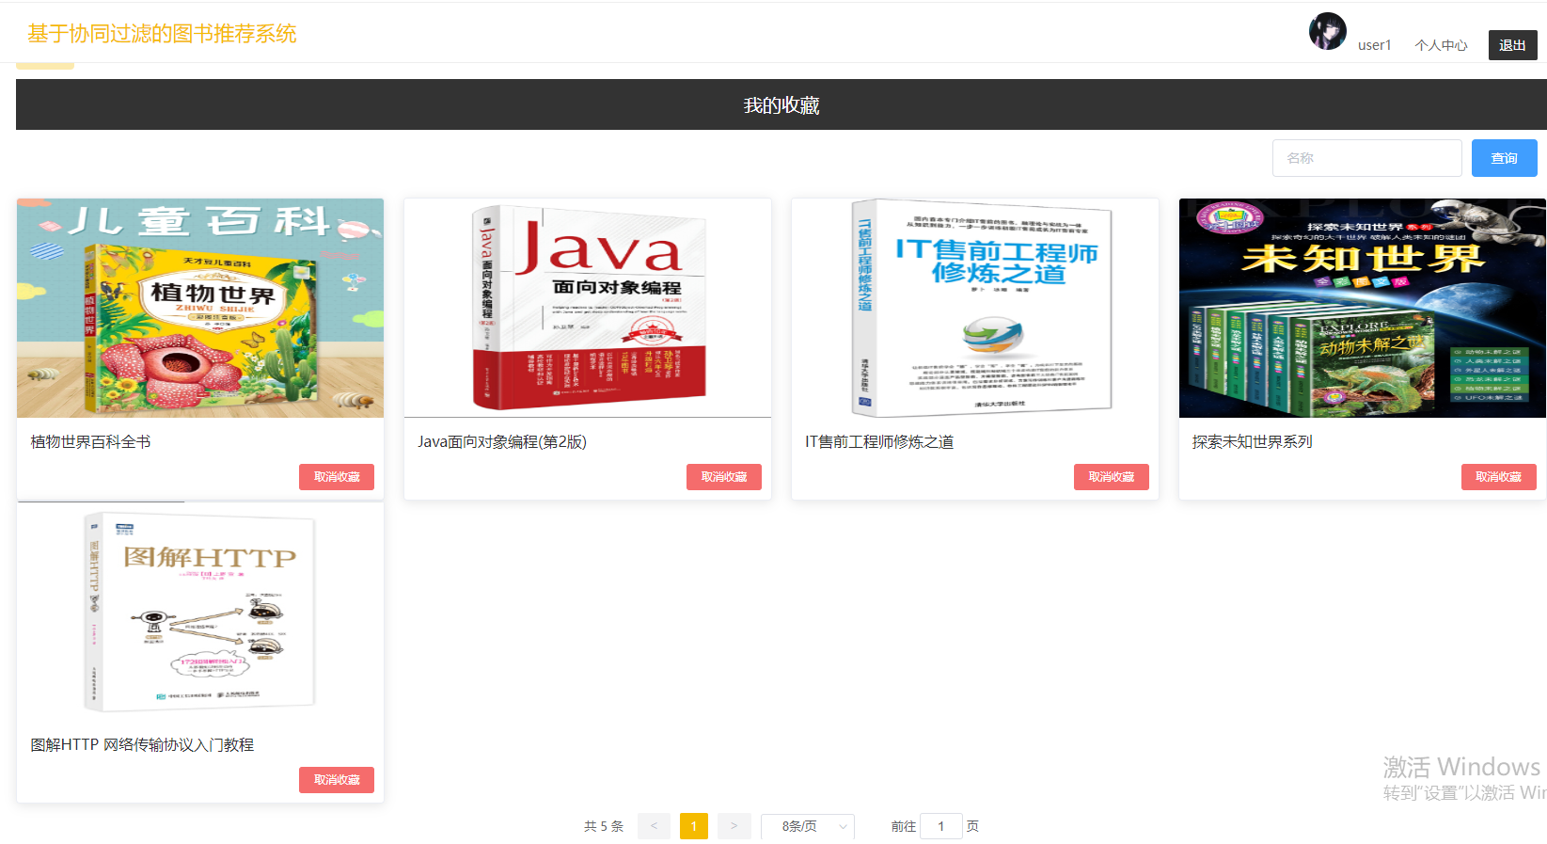Open the 图解HTTP book cover image

[x=200, y=611]
